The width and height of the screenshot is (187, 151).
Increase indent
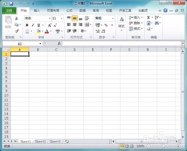(x=74, y=31)
